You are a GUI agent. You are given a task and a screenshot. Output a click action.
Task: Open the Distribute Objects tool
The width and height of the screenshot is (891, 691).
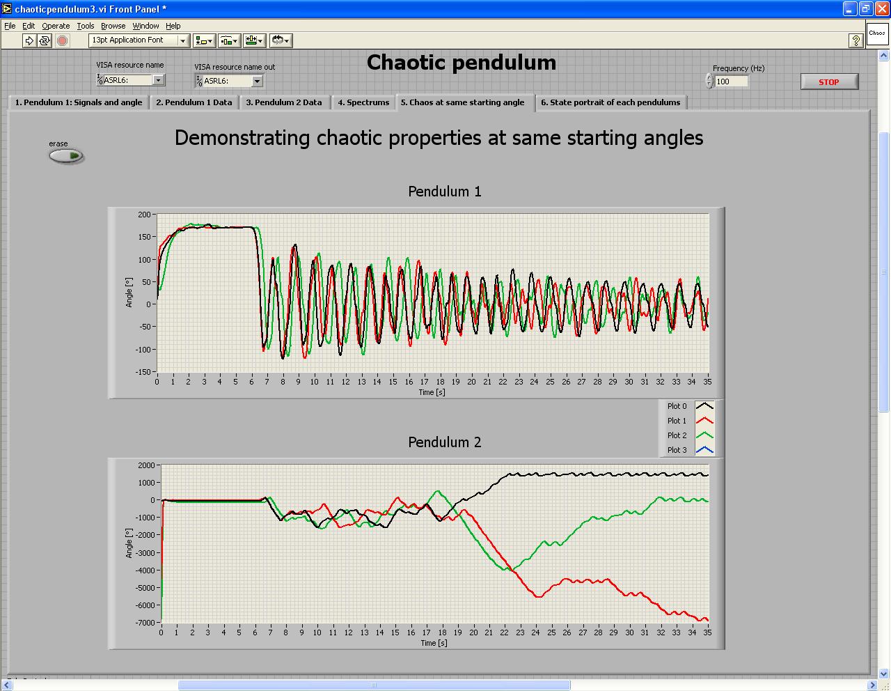tap(229, 40)
